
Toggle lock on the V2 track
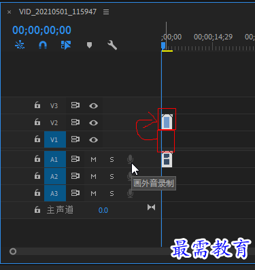37,122
